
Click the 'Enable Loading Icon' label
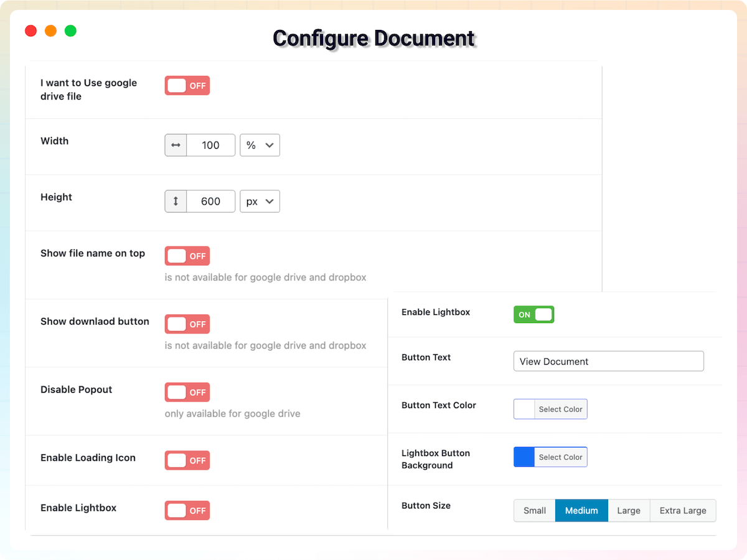(88, 457)
